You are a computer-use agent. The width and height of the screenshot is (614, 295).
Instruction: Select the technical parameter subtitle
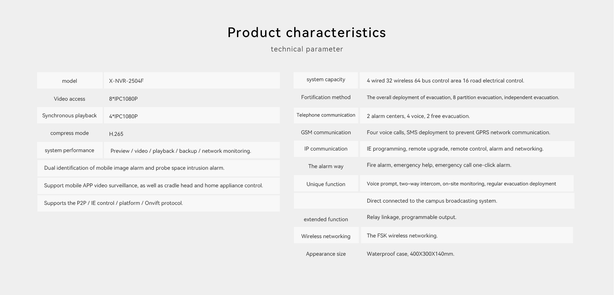pos(307,49)
